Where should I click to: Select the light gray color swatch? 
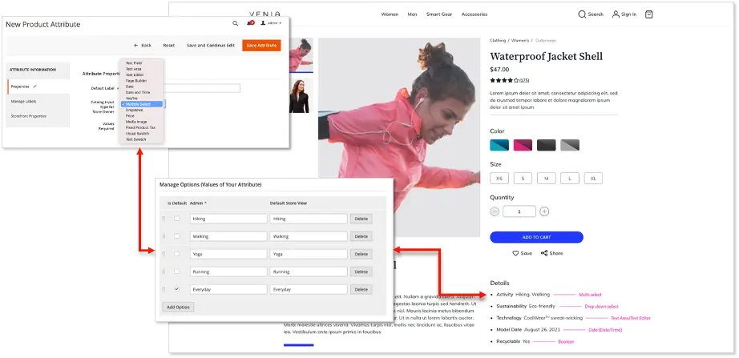click(570, 145)
